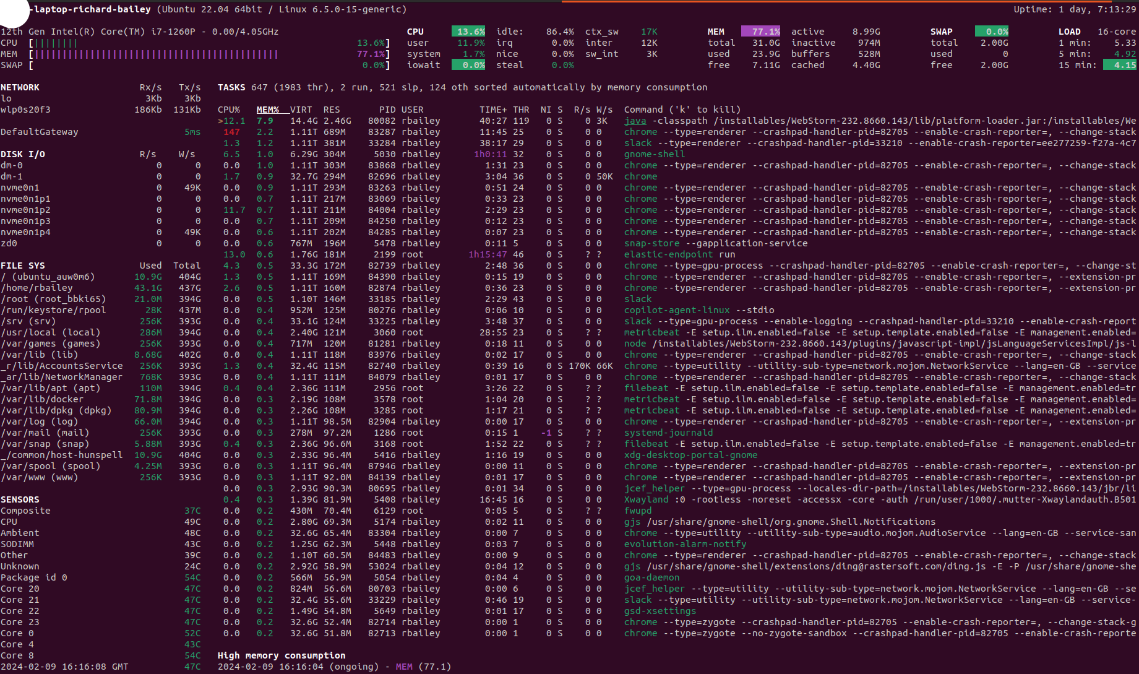Select the evolution-alarm-notify process
Image resolution: width=1139 pixels, height=674 pixels.
685,544
